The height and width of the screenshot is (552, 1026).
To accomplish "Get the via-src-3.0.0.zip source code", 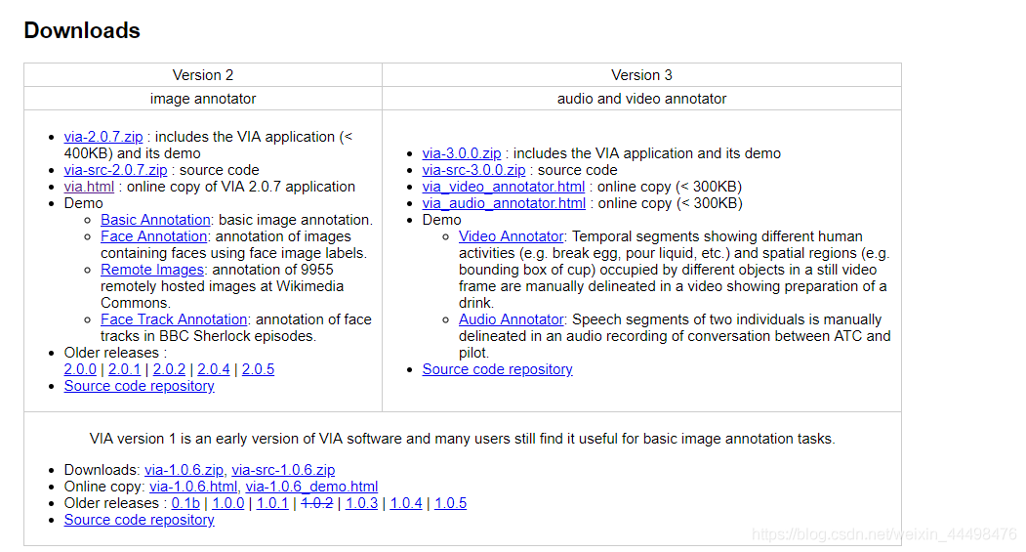I will [473, 170].
